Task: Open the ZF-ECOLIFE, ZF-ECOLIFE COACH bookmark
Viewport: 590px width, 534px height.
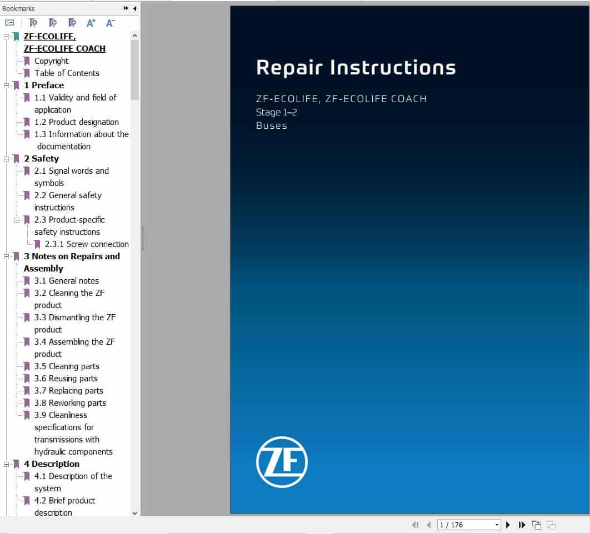Action: [x=64, y=43]
